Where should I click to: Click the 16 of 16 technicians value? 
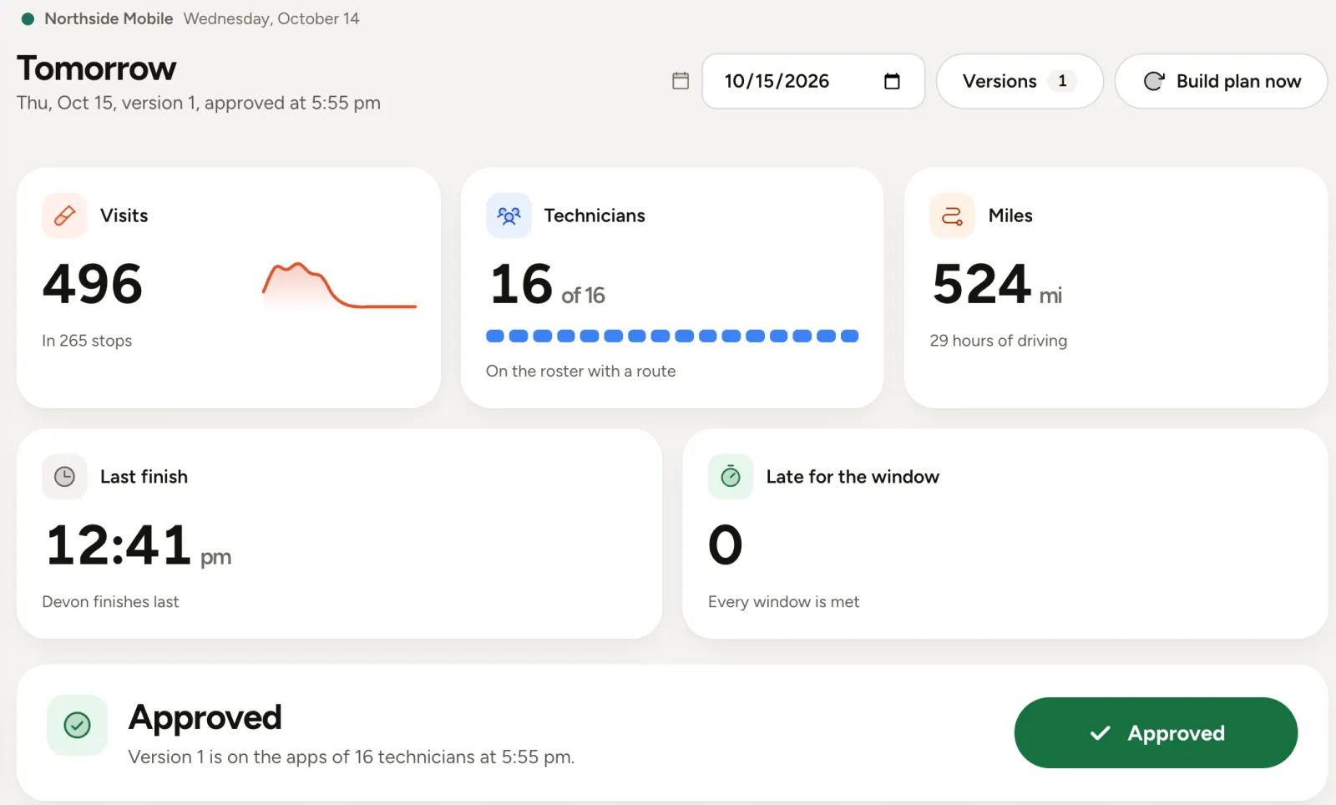(547, 285)
